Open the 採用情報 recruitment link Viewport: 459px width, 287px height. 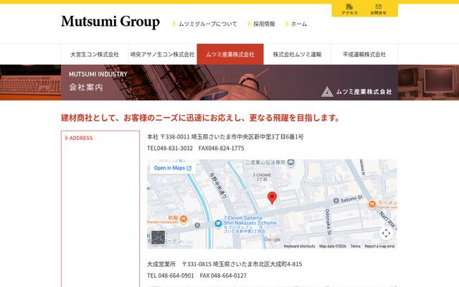click(x=261, y=24)
